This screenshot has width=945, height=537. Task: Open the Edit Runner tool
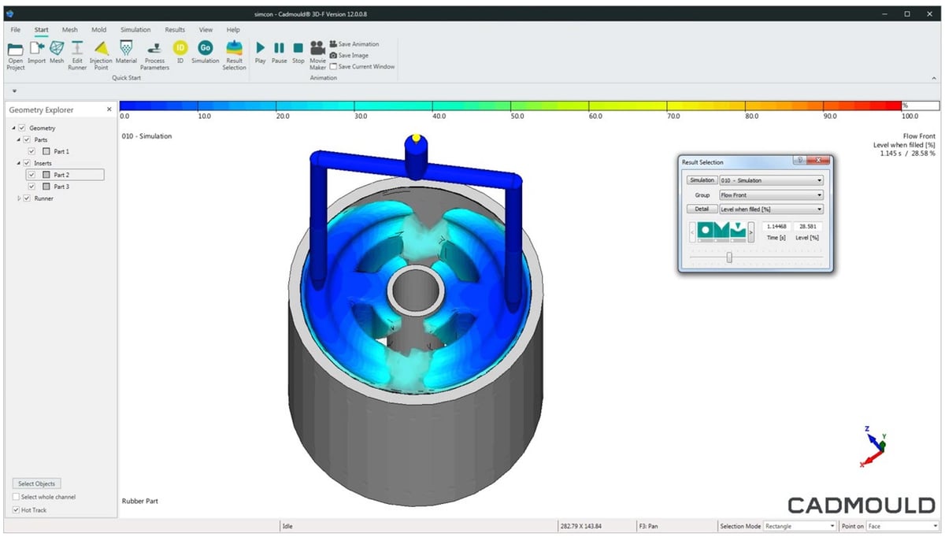coord(77,48)
